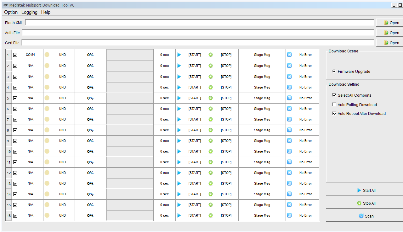Click the green STOP icon in row 16
Viewport: 403px width, 232px height.
211,215
